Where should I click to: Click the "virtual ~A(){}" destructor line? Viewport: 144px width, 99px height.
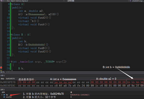[x=29, y=21]
